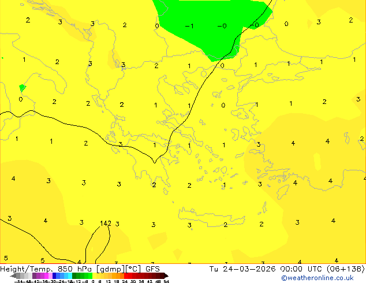The image size is (366, 283).
Task: Click the GFS model label in the title
Action: [x=152, y=269]
